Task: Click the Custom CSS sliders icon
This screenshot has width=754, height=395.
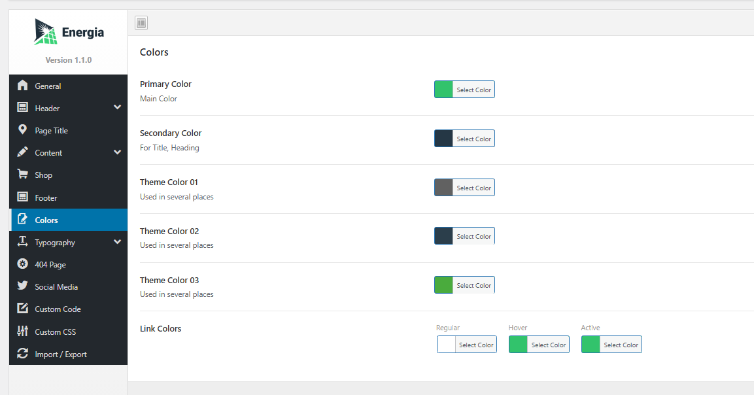Action: tap(22, 331)
